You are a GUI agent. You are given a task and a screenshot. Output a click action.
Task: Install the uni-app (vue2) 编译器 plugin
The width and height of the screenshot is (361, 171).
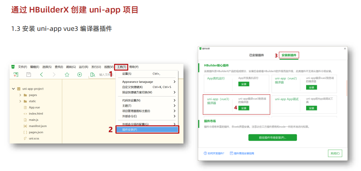pos(312,87)
